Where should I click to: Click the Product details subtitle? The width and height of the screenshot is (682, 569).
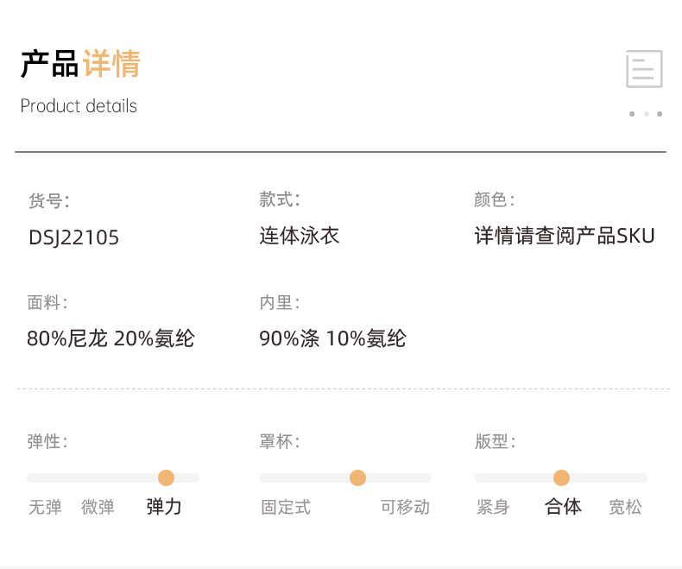[x=79, y=106]
